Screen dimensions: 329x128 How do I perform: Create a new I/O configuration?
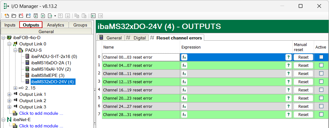point(7,16)
